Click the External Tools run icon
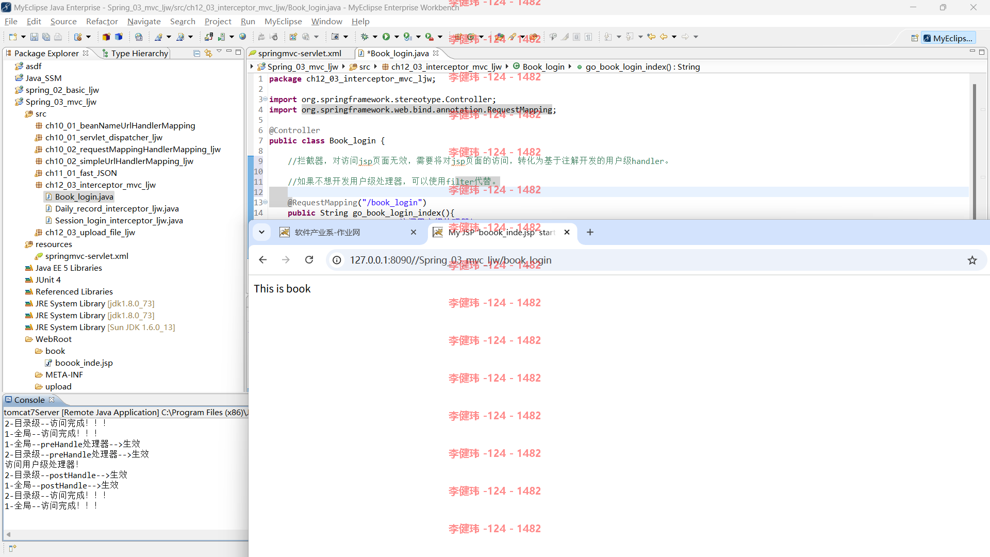This screenshot has width=990, height=557. click(x=429, y=37)
